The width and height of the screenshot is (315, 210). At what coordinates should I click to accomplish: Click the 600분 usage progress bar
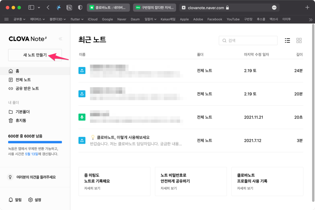point(35,142)
